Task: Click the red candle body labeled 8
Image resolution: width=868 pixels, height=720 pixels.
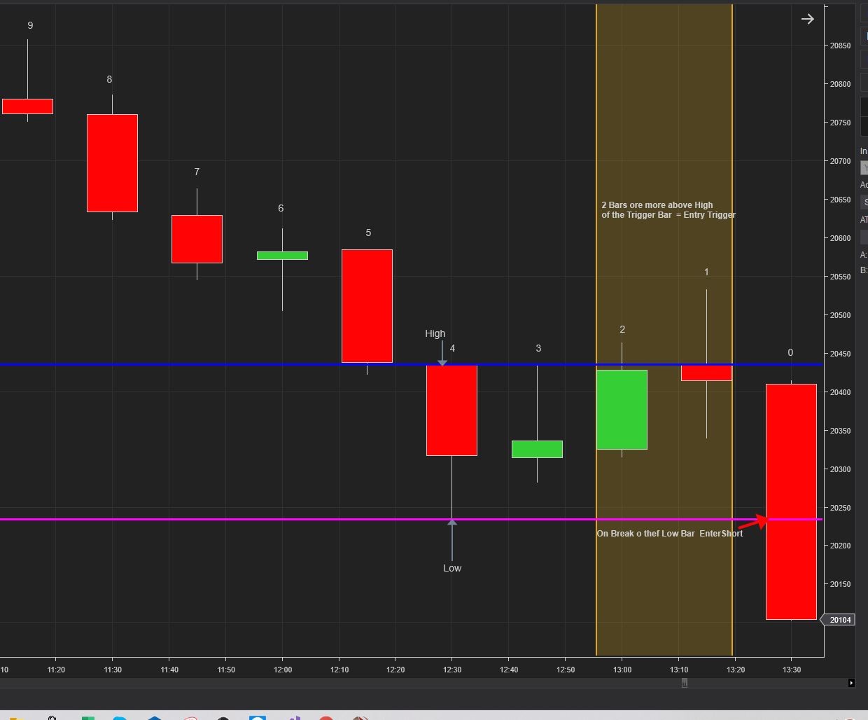Action: 112,163
